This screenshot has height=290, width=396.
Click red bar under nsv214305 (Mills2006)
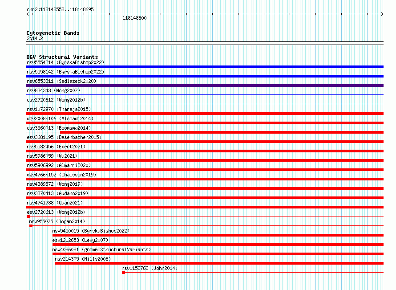[x=219, y=263]
